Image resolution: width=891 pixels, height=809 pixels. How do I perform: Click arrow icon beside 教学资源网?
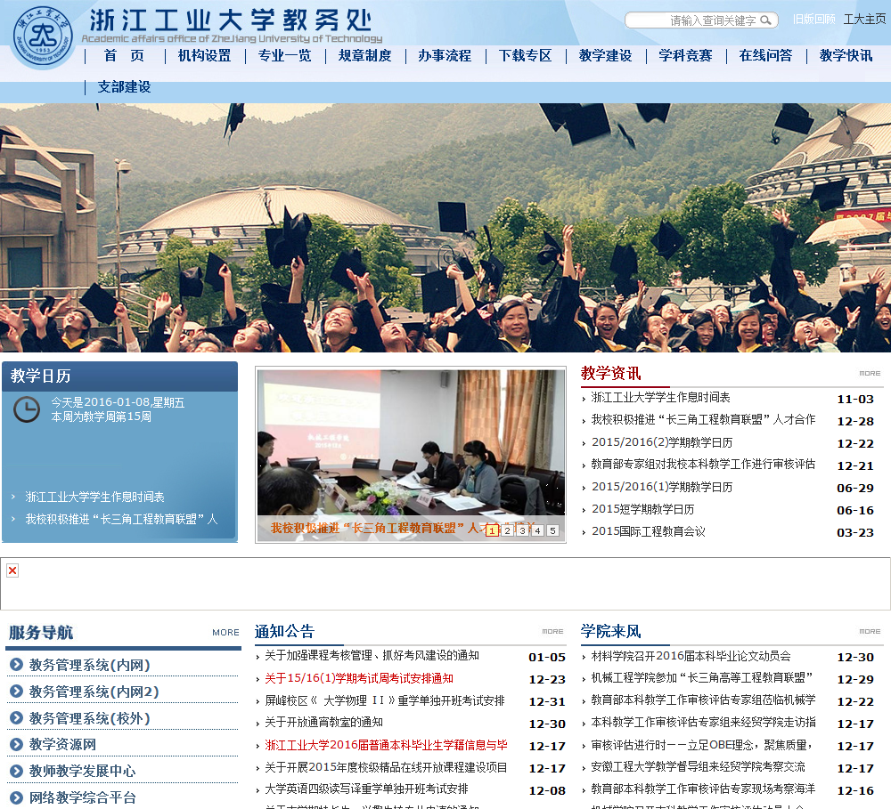16,744
